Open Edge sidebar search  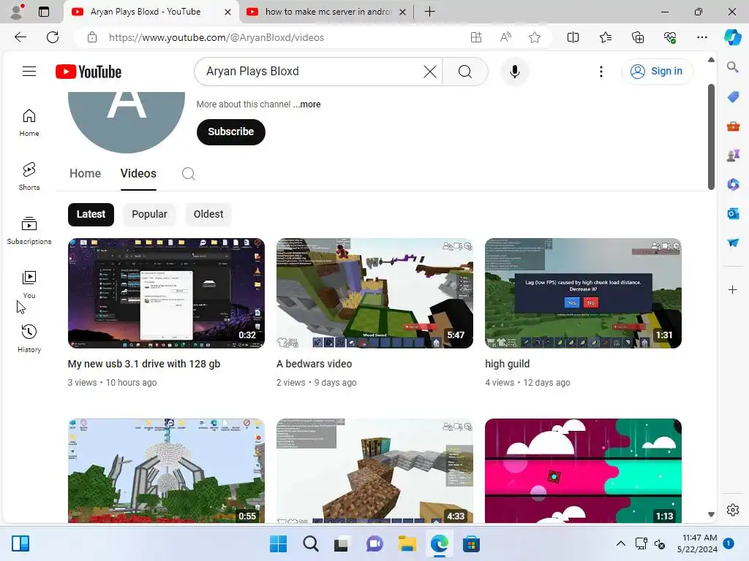coord(732,66)
